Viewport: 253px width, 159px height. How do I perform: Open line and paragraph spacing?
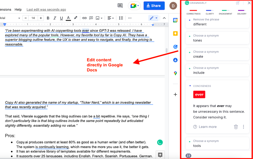pyautogui.click(x=121, y=18)
